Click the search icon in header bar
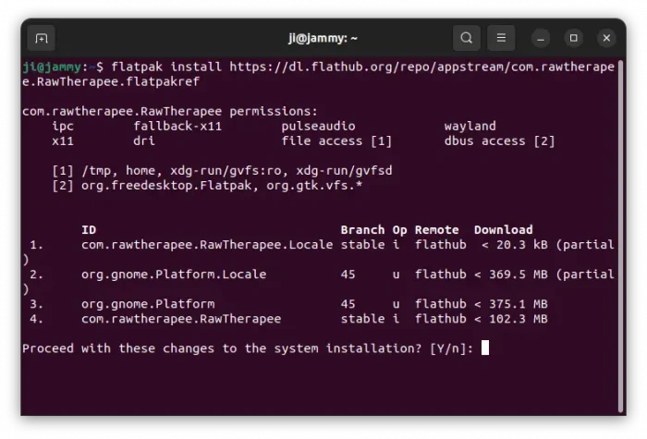This screenshot has width=647, height=439. [x=467, y=38]
